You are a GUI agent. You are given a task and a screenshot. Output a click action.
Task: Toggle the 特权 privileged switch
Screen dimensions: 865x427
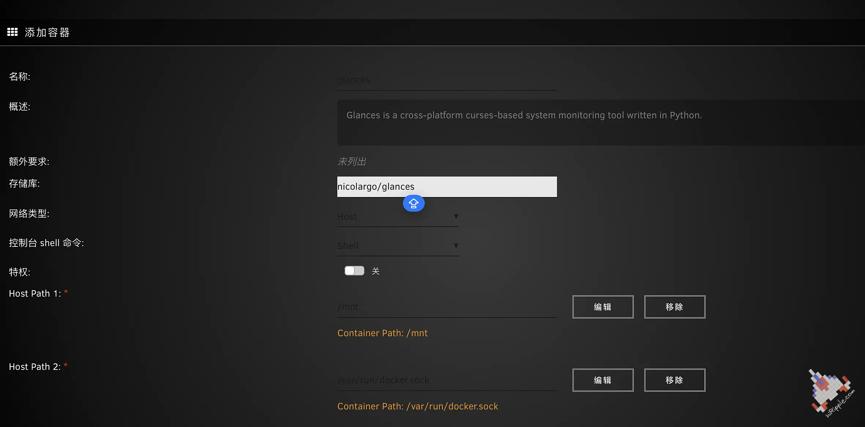354,271
